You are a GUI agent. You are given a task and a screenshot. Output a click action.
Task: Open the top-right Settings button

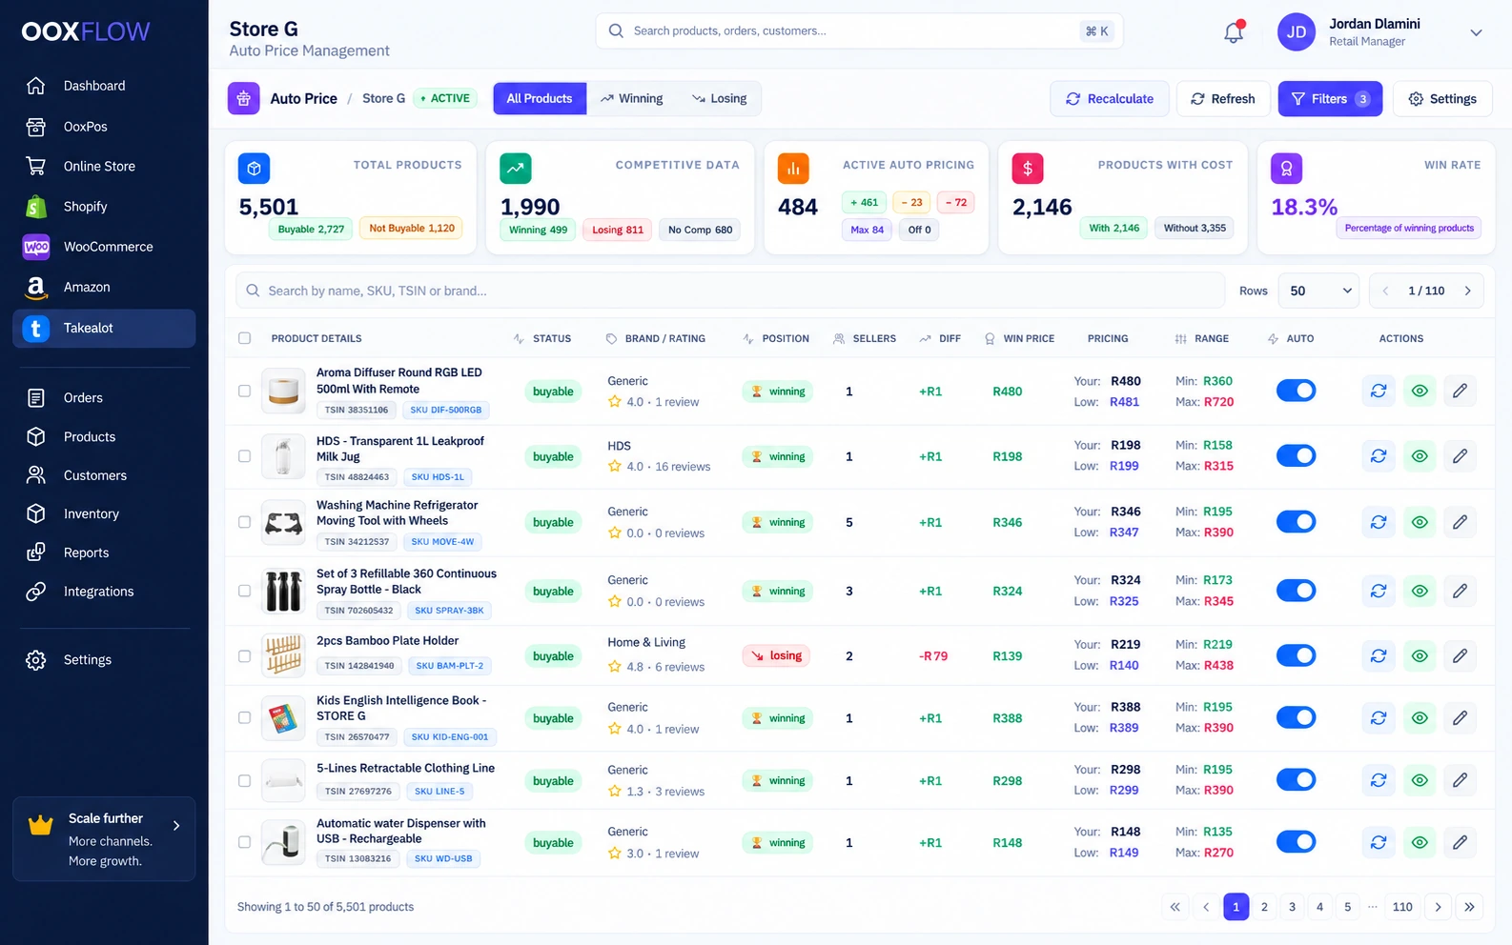click(x=1442, y=99)
